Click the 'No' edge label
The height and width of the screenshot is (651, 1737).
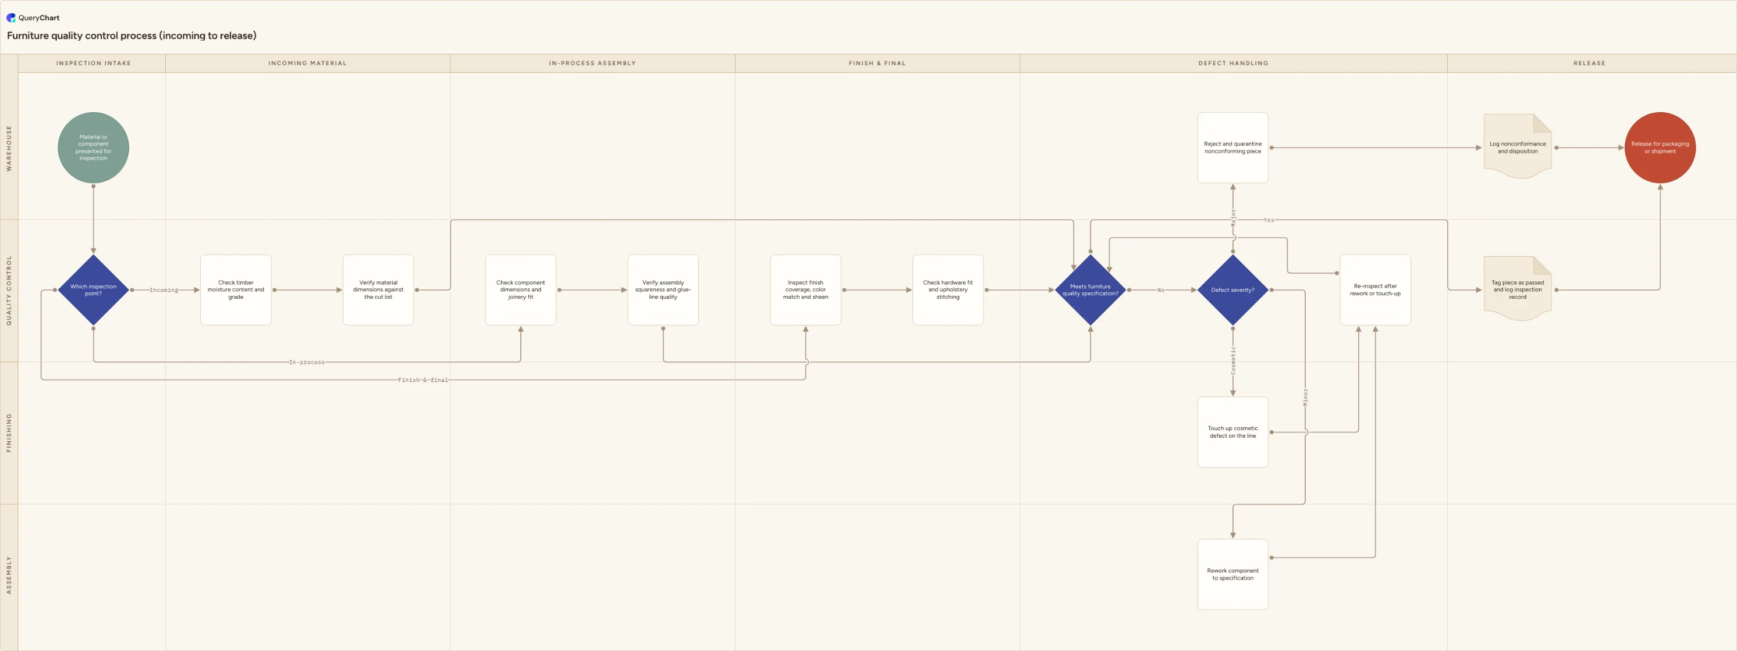pos(1160,290)
